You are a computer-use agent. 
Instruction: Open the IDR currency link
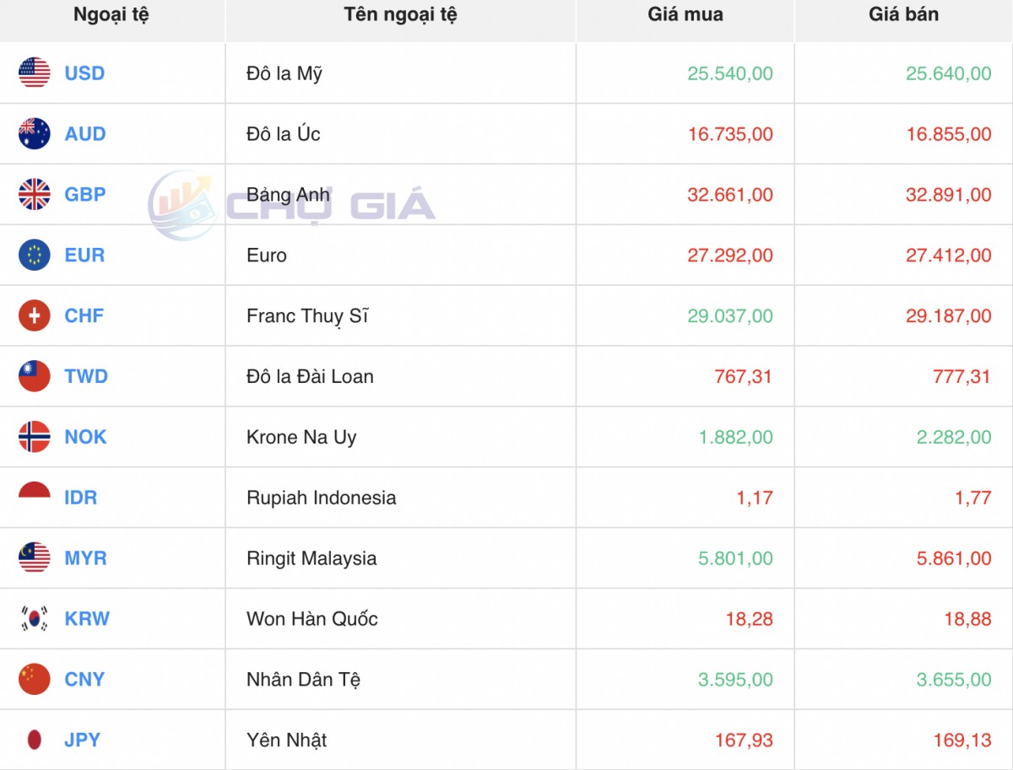coord(81,498)
